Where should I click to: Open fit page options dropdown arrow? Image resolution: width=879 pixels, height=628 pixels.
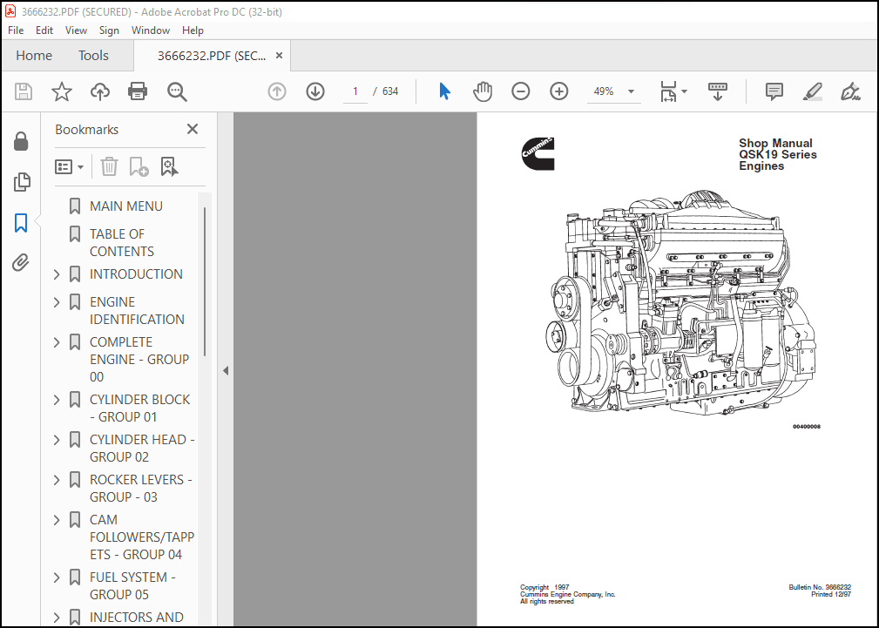[x=684, y=91]
